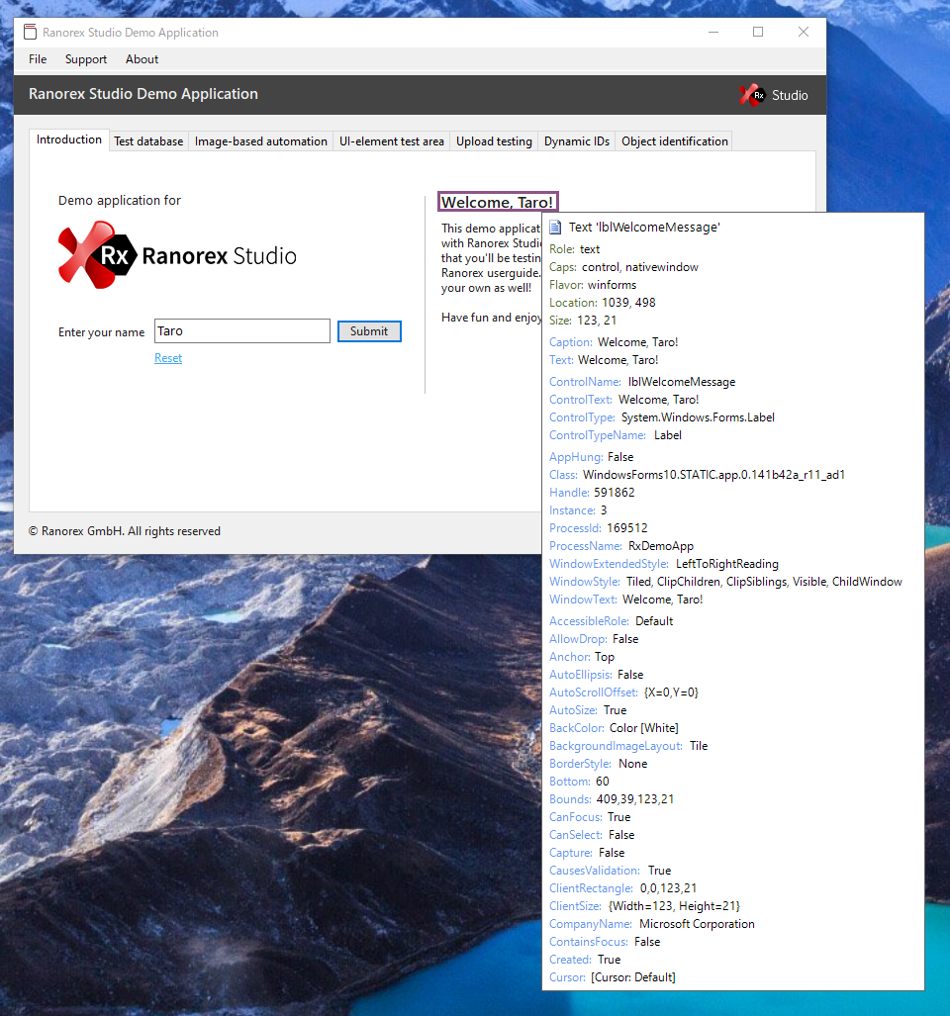The height and width of the screenshot is (1016, 950).
Task: Click 'WindowExtendedStyle: LeftToRightReading' row
Action: (664, 564)
